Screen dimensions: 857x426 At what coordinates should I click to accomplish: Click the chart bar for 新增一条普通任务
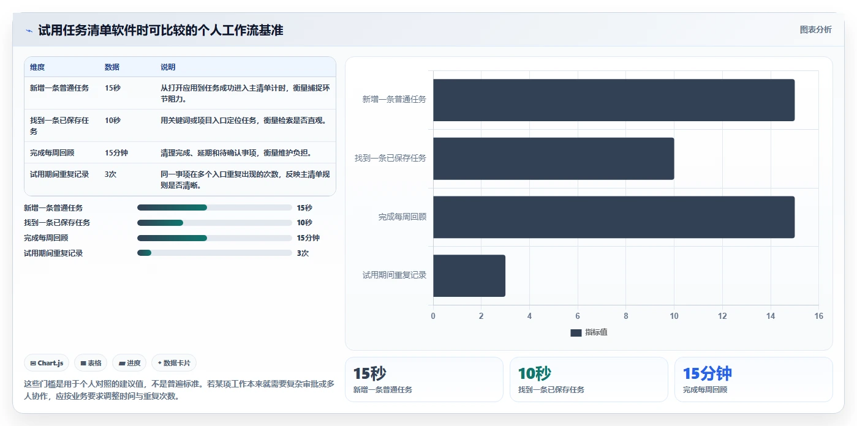[614, 100]
